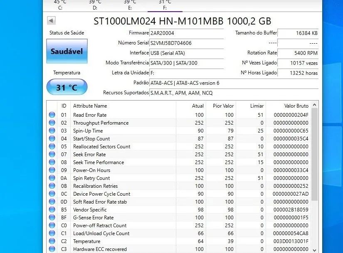Click the Attribute Name column header

[x=123, y=106]
